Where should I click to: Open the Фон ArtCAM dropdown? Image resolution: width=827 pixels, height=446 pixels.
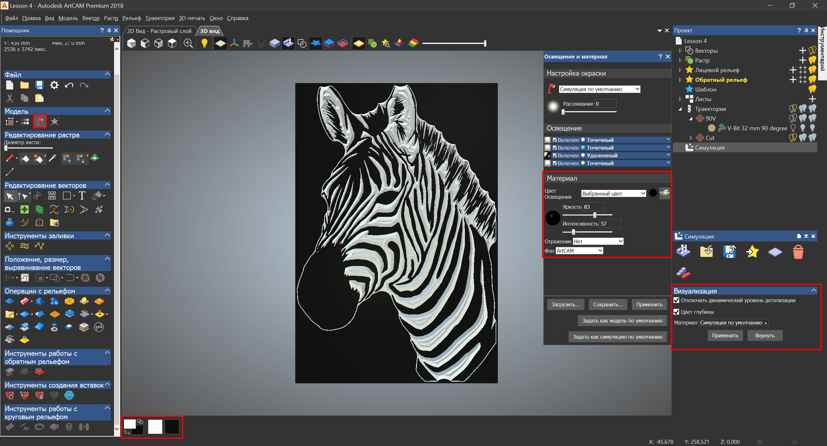pos(579,251)
